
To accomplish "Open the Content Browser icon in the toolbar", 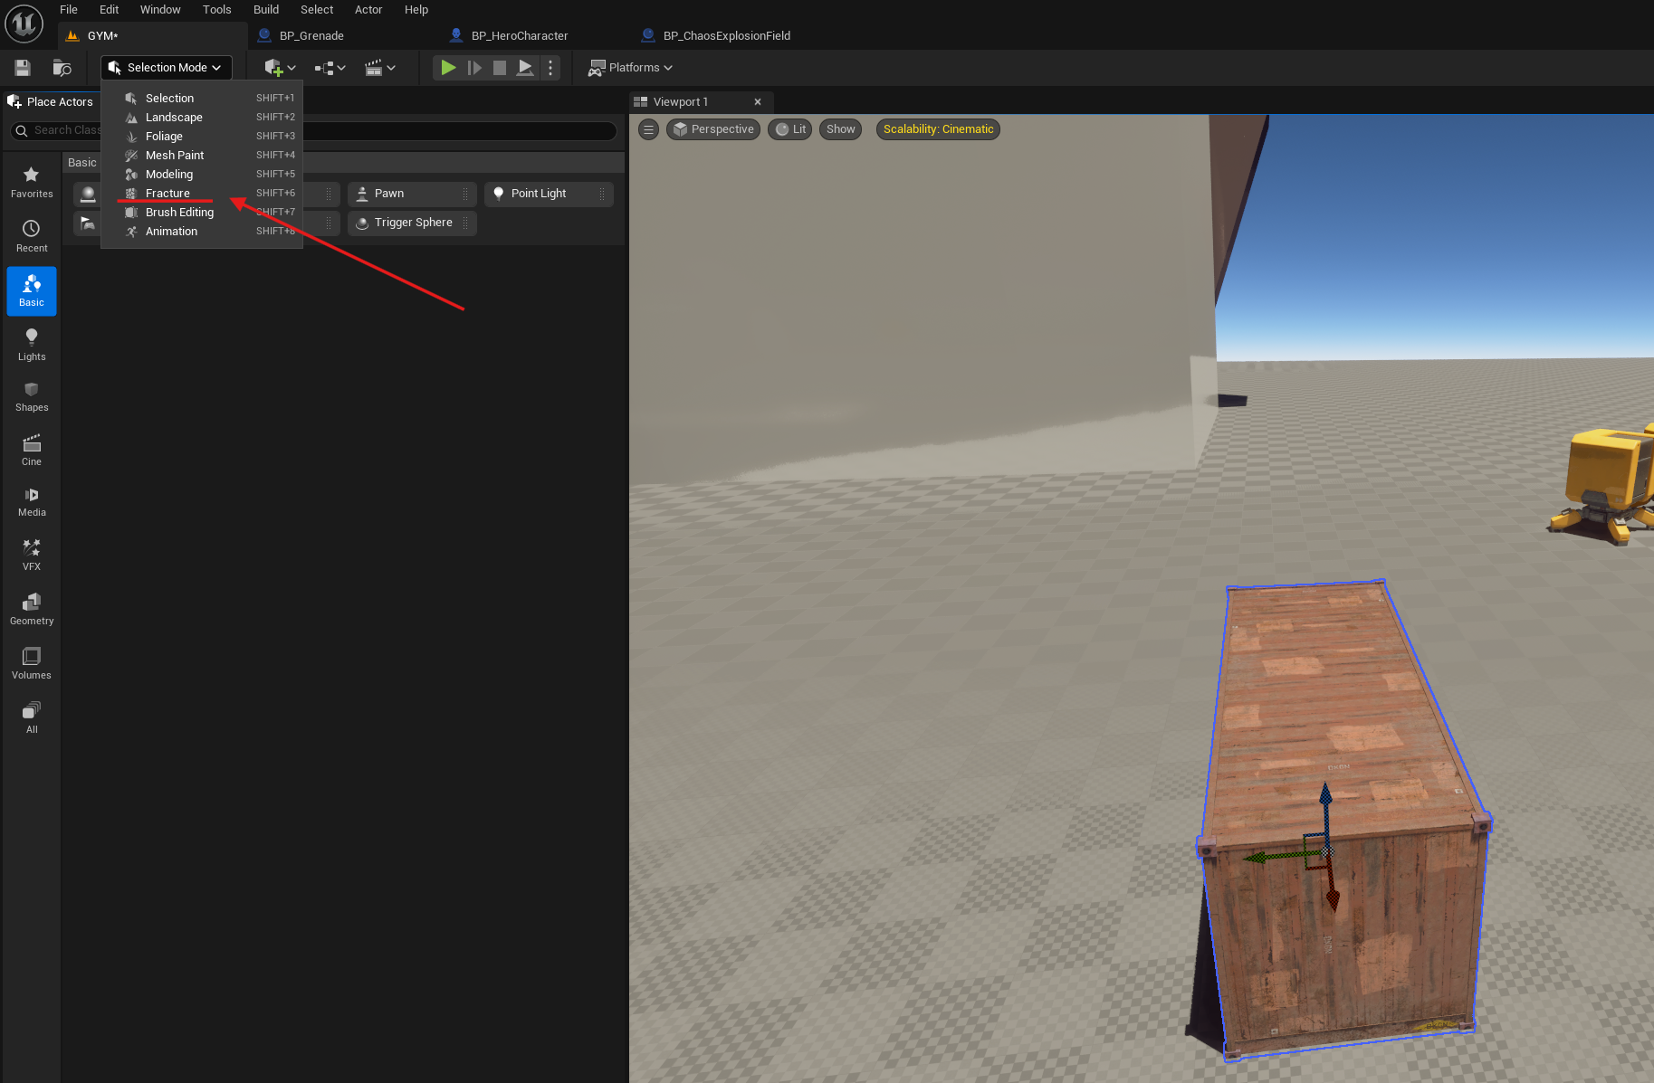I will 62,68.
